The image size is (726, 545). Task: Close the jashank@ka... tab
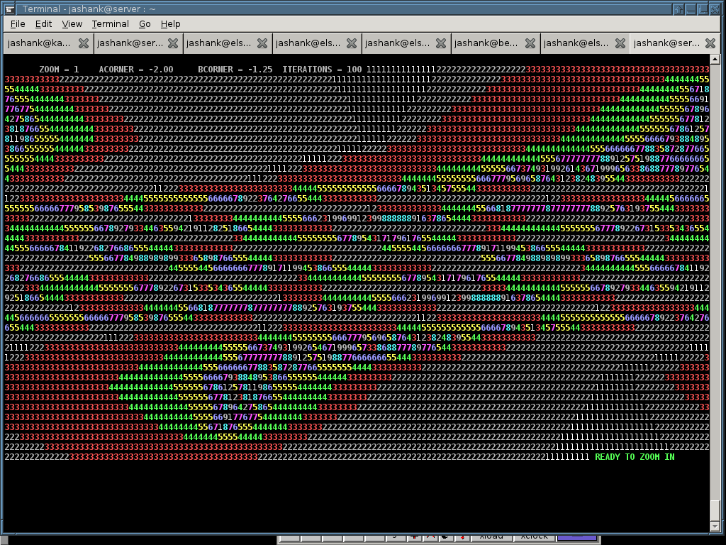pos(84,43)
